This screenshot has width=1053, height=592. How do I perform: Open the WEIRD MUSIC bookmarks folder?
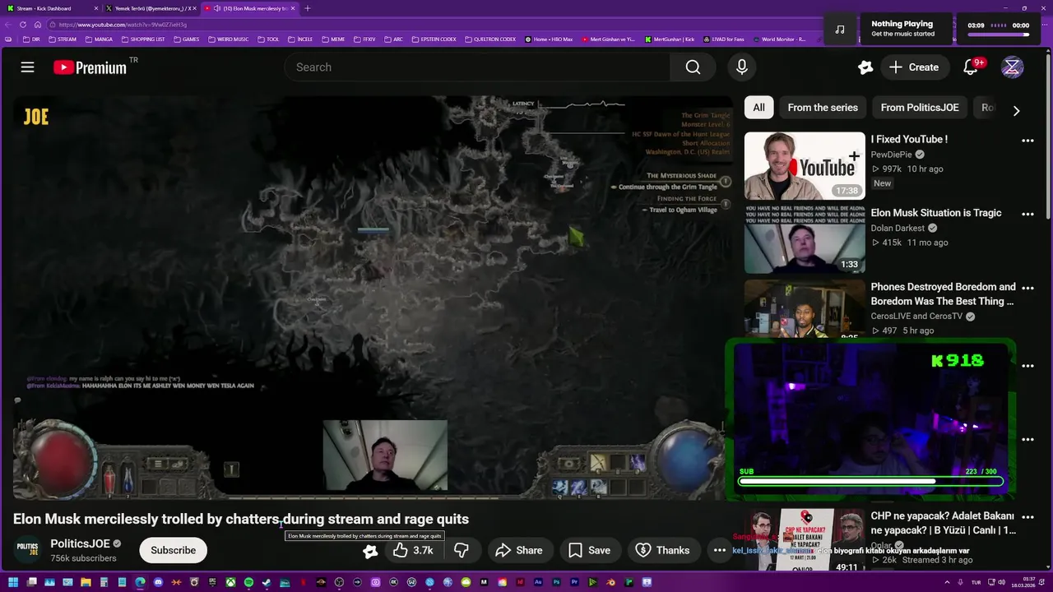tap(228, 39)
